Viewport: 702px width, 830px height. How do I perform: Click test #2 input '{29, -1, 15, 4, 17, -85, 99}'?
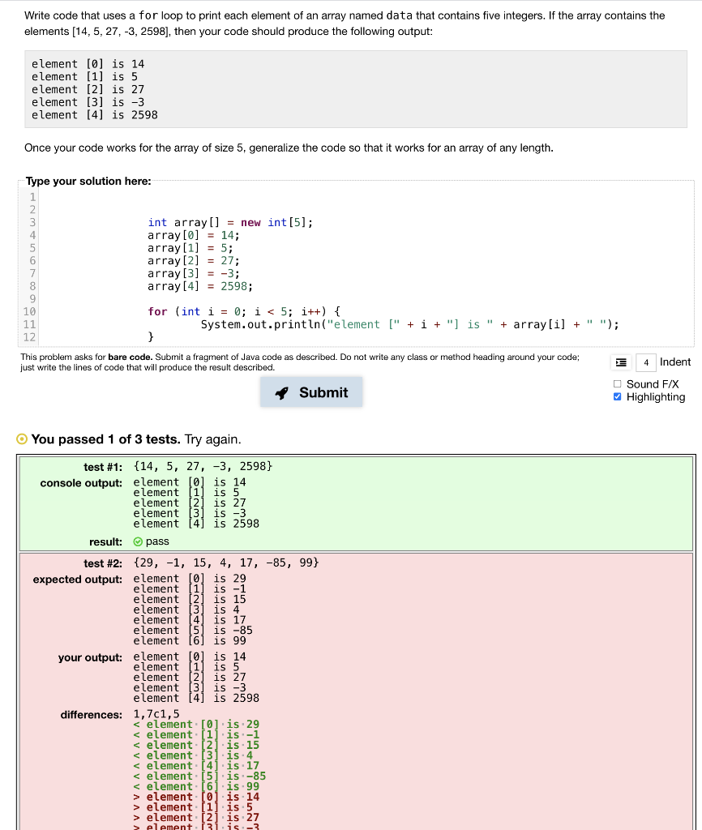(x=226, y=563)
